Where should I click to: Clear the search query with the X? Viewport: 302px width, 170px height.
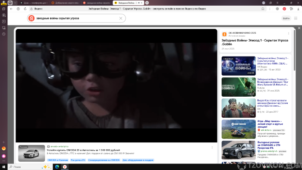(x=121, y=18)
